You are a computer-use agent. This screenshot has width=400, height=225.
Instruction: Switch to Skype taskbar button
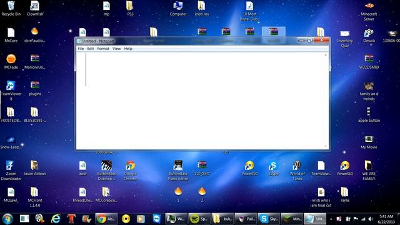(x=269, y=219)
